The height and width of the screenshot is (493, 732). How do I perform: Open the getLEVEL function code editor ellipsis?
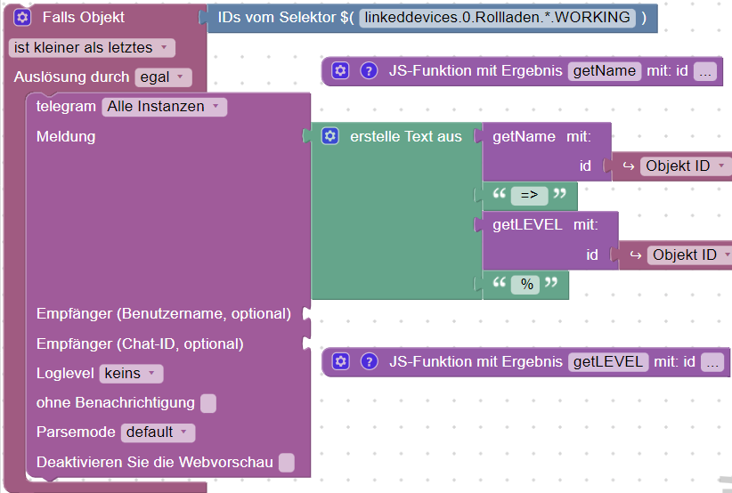712,362
